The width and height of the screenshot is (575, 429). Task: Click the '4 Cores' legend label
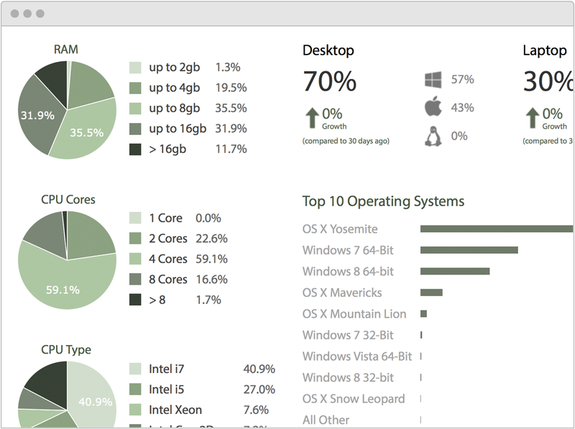[168, 259]
